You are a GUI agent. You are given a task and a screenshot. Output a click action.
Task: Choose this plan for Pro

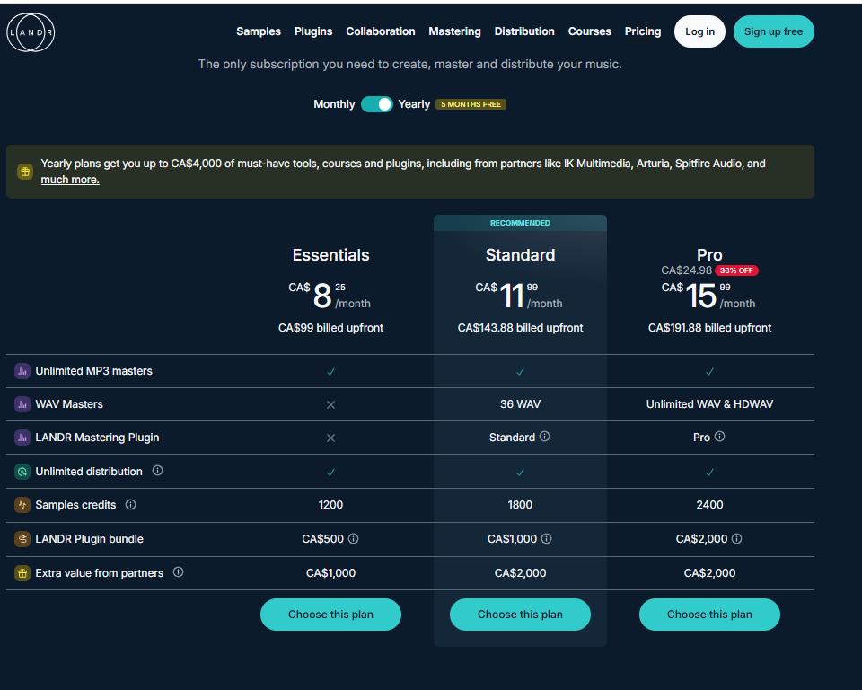709,614
